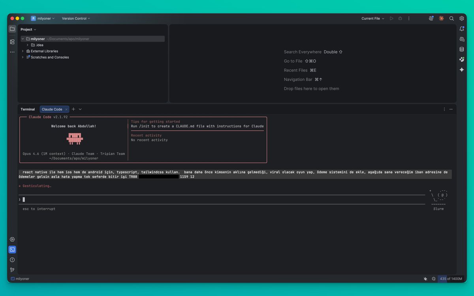
Task: Click the swirl icon with blue dot
Action: (x=431, y=19)
